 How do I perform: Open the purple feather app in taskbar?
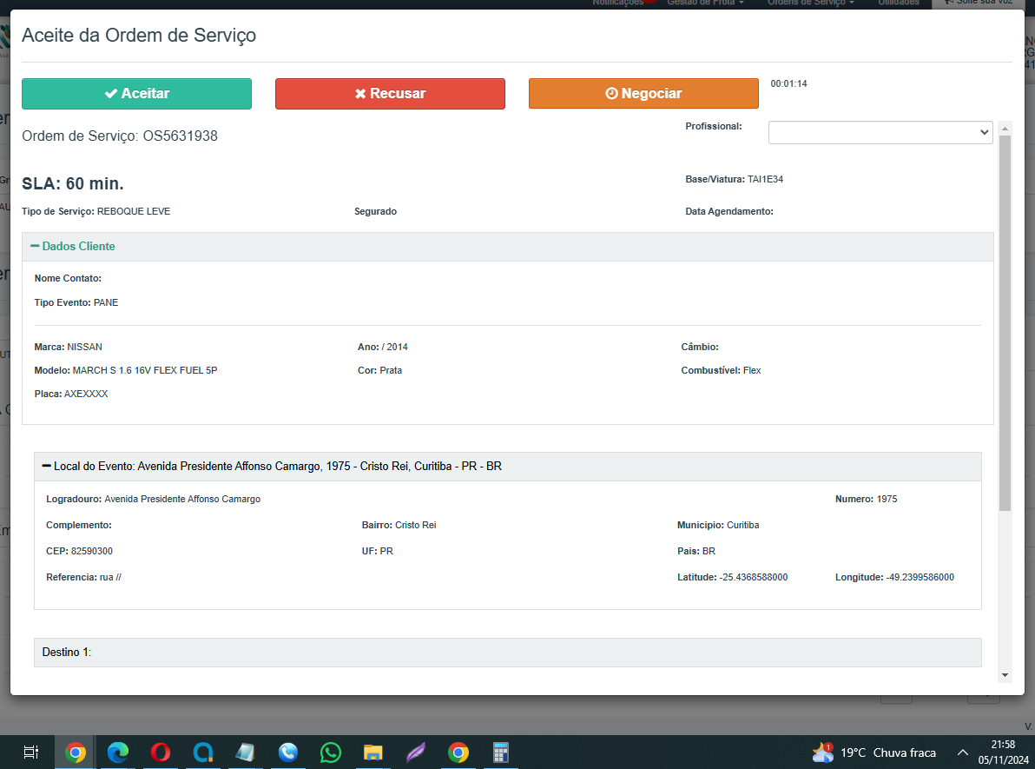coord(416,752)
